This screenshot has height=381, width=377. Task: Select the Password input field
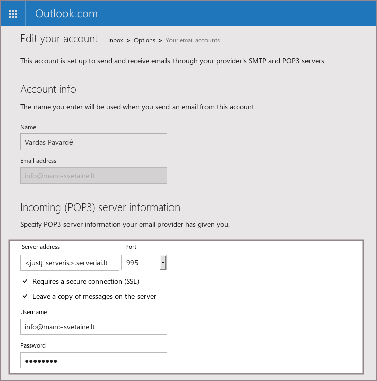pos(93,361)
